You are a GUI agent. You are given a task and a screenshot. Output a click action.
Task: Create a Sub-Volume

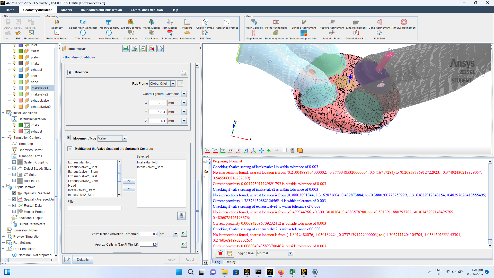coord(187,35)
